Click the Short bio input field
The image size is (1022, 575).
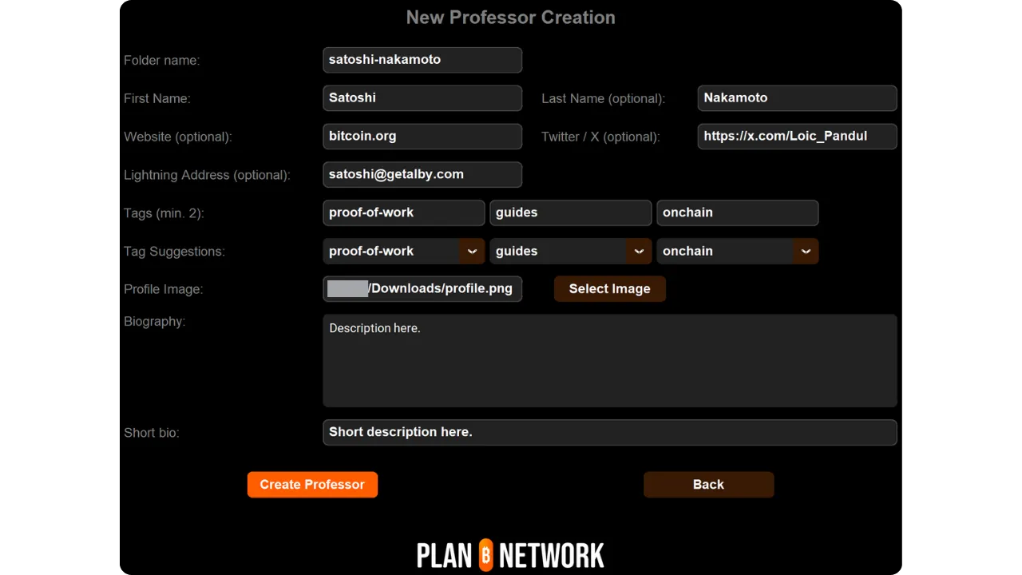click(609, 433)
